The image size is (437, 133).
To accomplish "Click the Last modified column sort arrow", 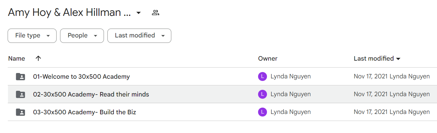I will pyautogui.click(x=398, y=59).
